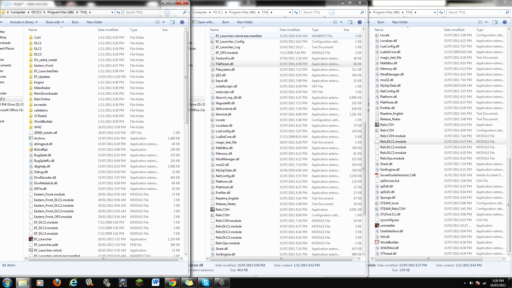Click the EF_Launcher_Config icon in middle window
Screen dimensions: 512x288
click(x=213, y=42)
